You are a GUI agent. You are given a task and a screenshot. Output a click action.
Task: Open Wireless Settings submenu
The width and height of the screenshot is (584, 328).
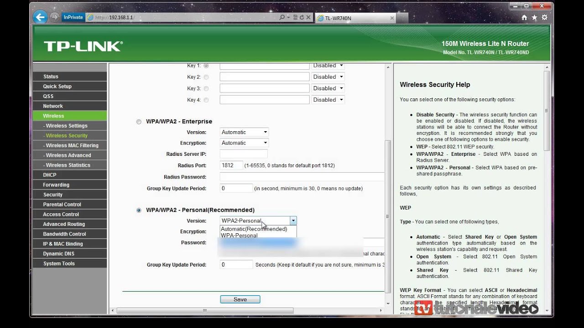click(70, 126)
